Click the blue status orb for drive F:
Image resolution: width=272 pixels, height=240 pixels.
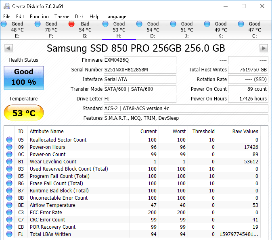38,24
